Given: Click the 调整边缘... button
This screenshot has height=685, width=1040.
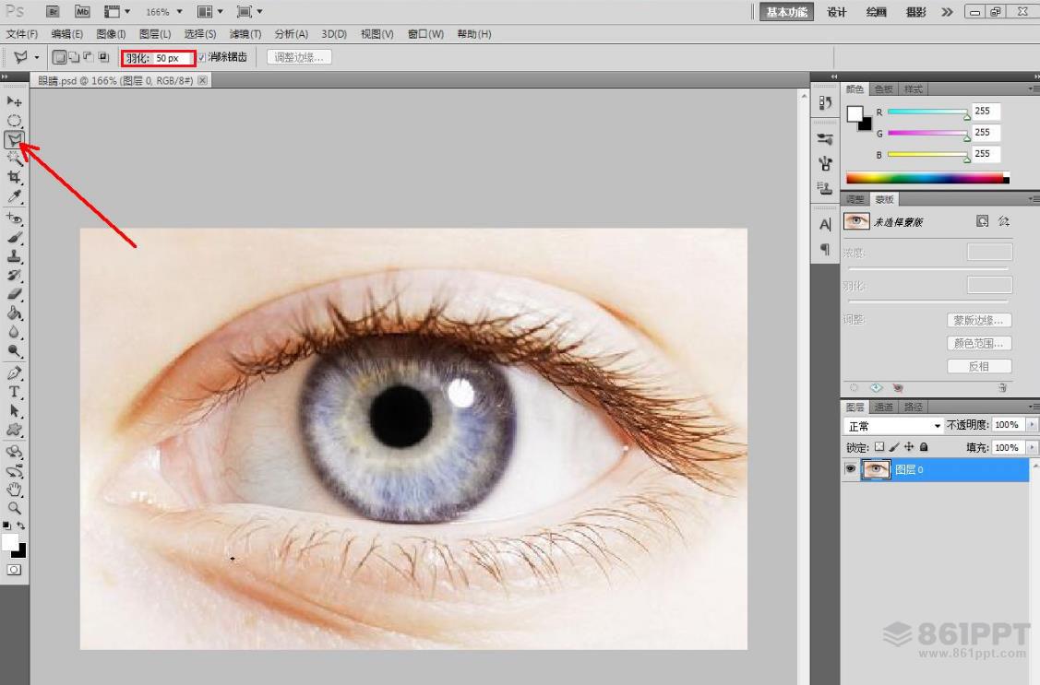Looking at the screenshot, I should (x=299, y=57).
